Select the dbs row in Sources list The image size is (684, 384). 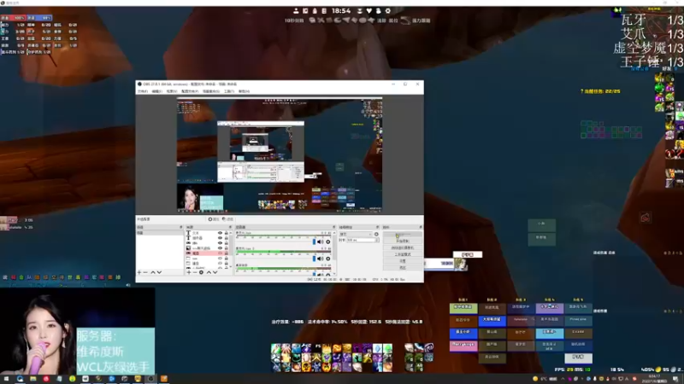point(207,243)
